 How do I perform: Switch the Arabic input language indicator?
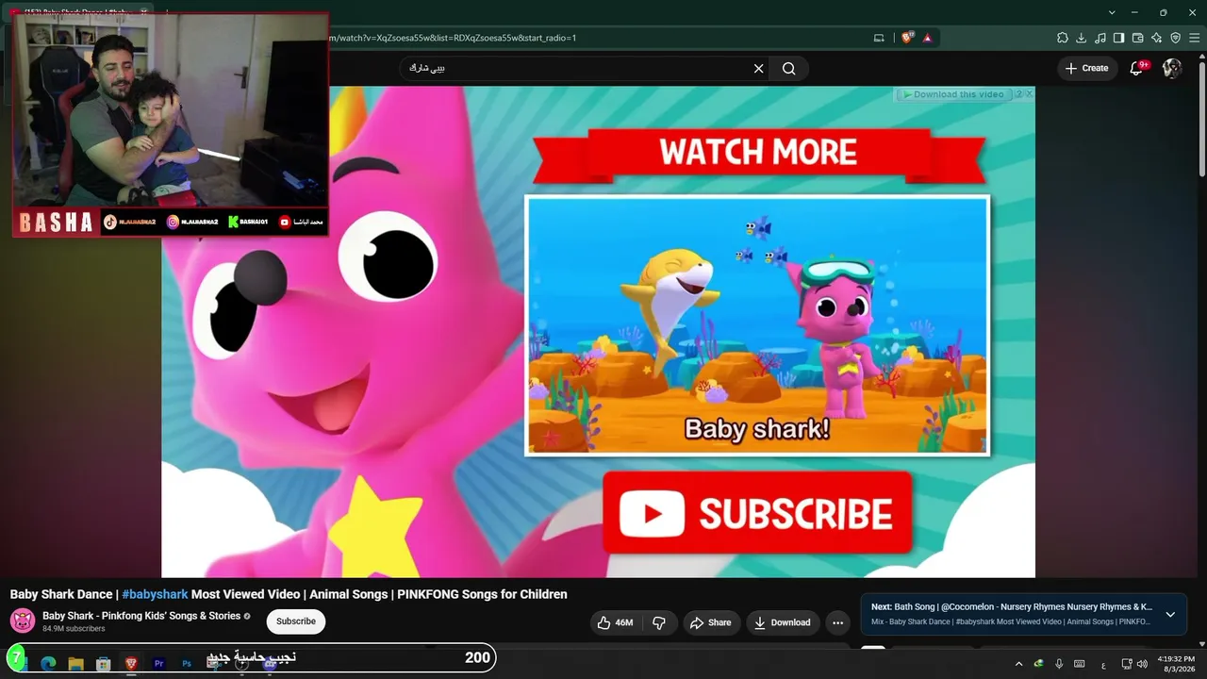click(x=1103, y=665)
